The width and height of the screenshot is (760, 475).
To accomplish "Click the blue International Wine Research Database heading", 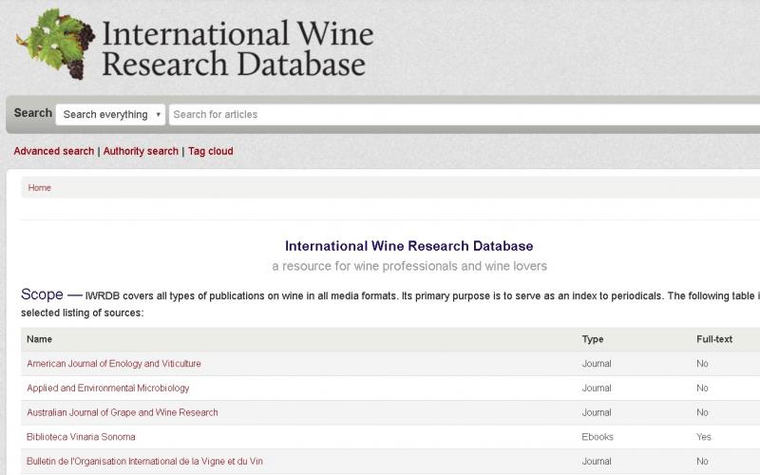I will [409, 246].
